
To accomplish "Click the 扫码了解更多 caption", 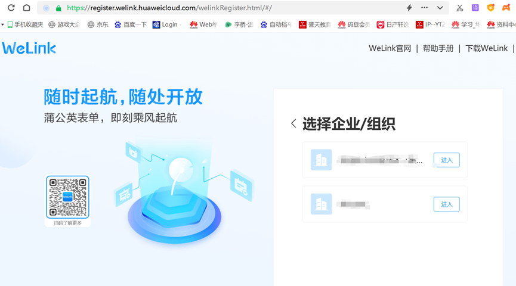I will [67, 223].
